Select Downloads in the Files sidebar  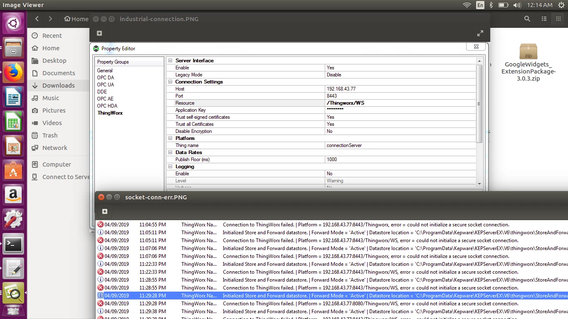(59, 86)
